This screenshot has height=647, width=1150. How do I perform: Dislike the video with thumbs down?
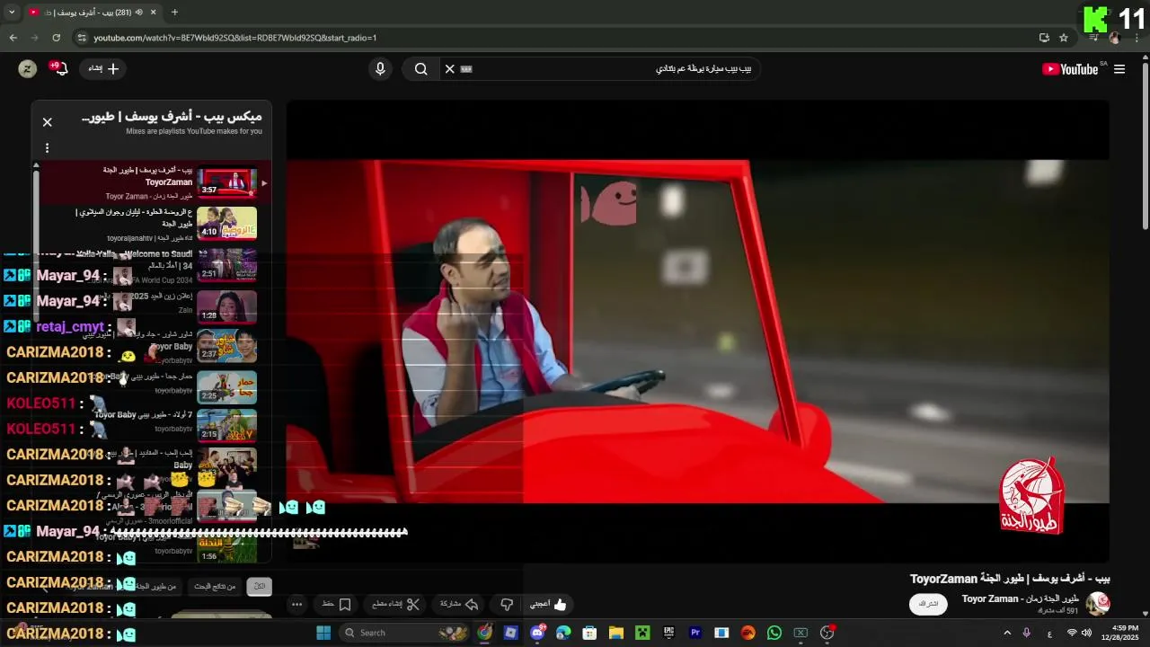click(507, 605)
